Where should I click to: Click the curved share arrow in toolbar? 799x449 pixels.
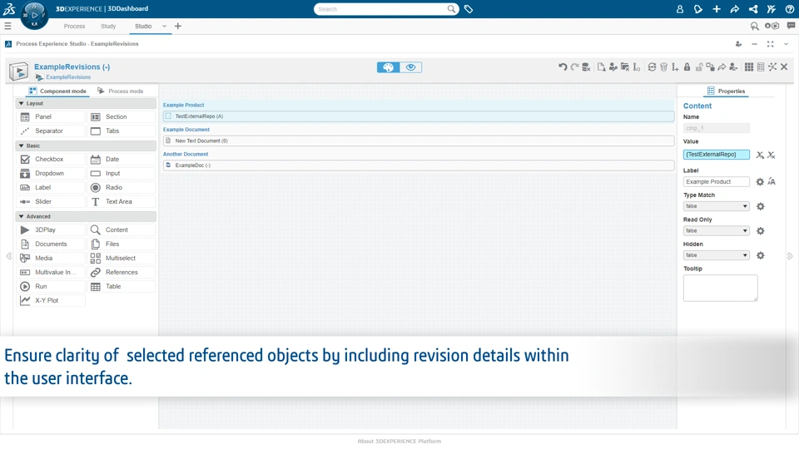click(722, 67)
